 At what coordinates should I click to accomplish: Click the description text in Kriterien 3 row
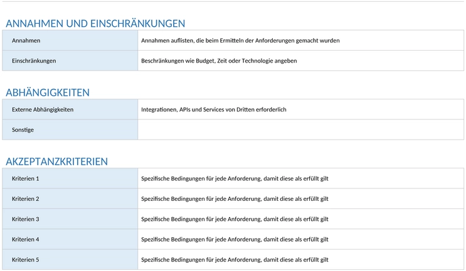coord(235,219)
